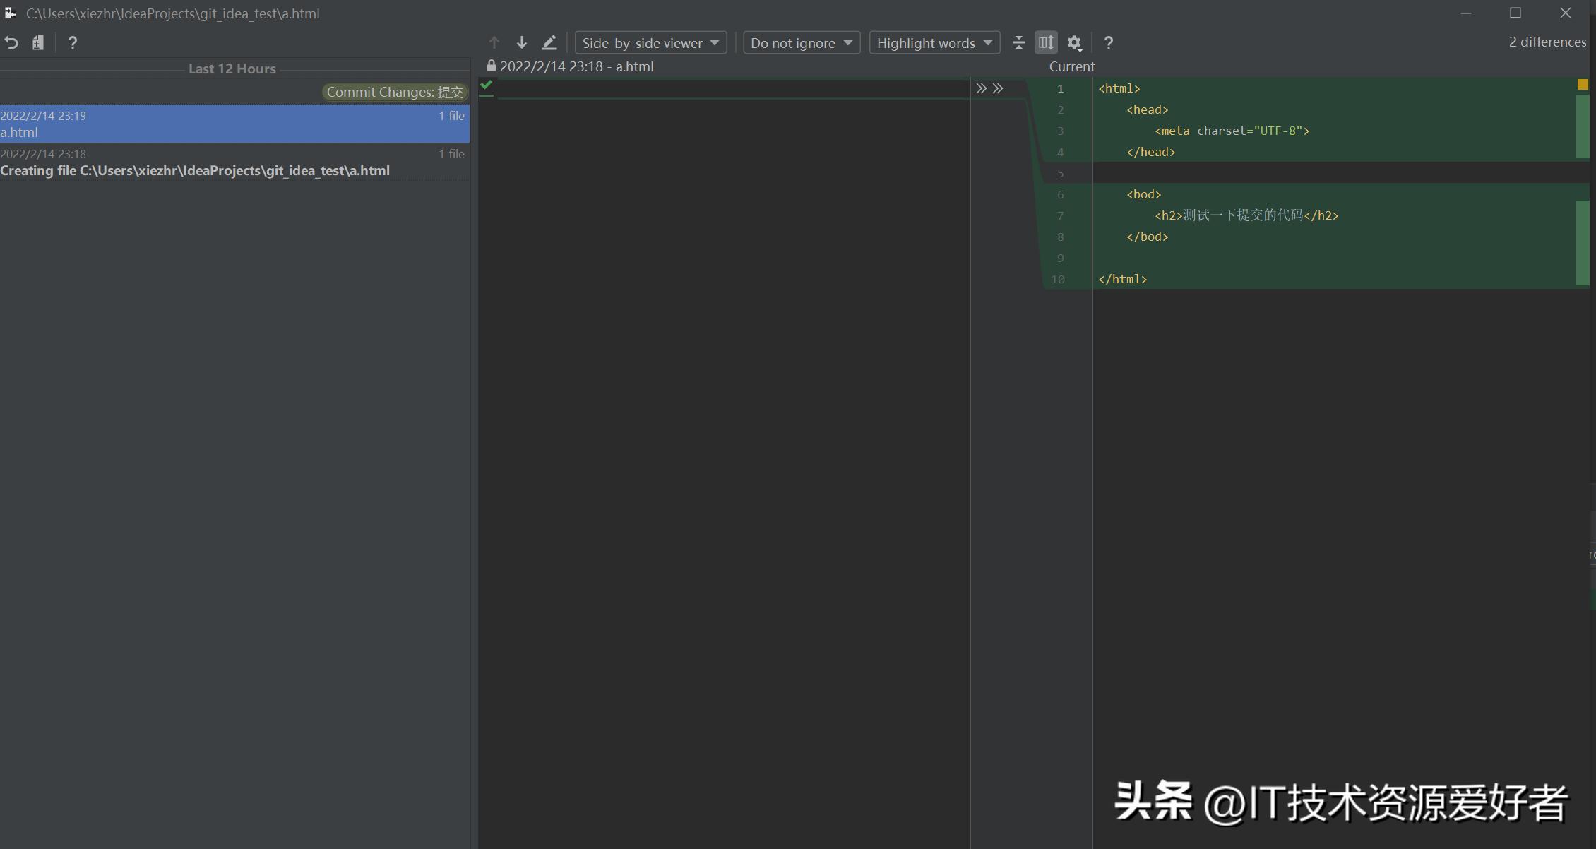Go to next difference down arrow
1596x849 pixels.
pos(521,42)
